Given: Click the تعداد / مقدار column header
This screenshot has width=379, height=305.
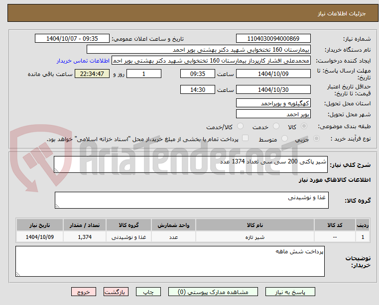Looking at the screenshot, I should tap(85, 225).
